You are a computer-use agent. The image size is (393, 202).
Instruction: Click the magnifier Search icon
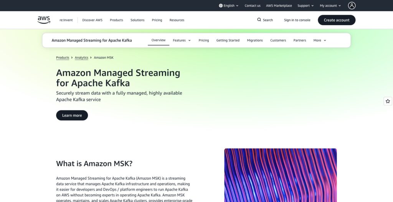pyautogui.click(x=259, y=20)
